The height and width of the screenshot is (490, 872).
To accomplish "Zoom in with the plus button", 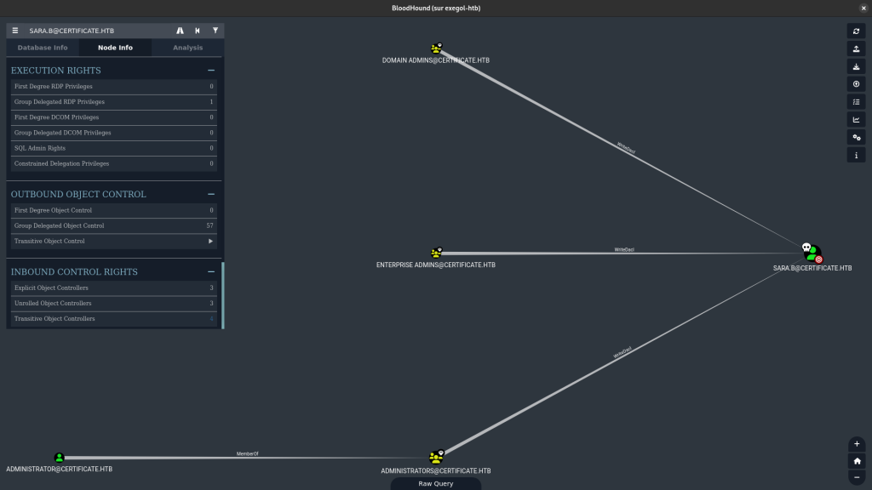I will [857, 444].
